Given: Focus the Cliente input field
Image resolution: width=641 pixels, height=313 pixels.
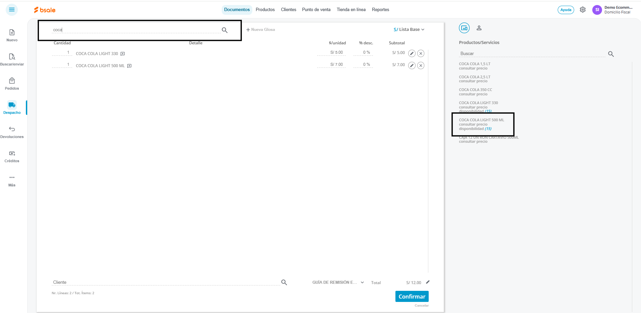Looking at the screenshot, I should click(166, 282).
